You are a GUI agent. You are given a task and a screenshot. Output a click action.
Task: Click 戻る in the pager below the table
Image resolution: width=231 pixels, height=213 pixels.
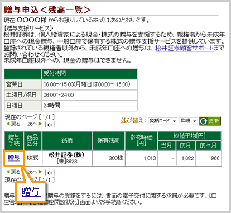(x=13, y=172)
